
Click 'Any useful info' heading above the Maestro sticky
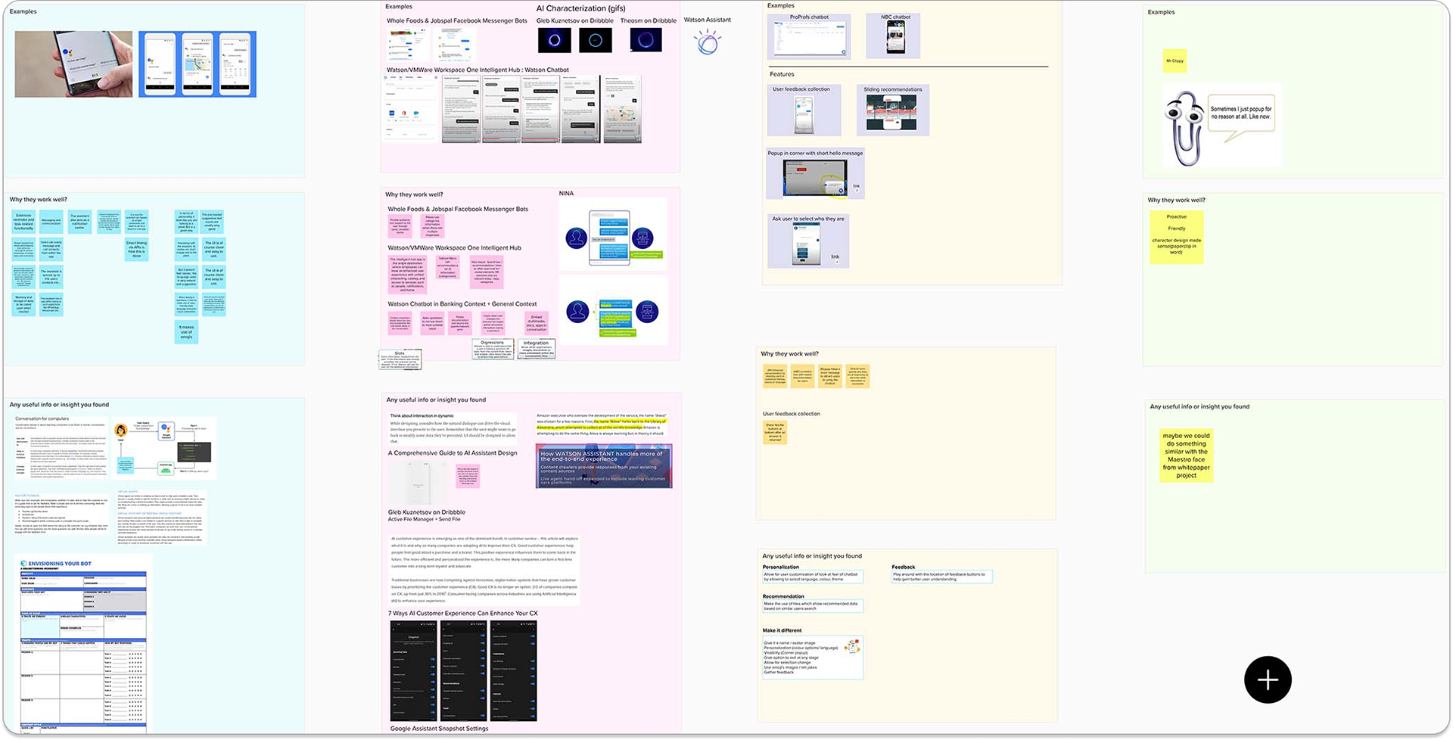[x=1199, y=406]
